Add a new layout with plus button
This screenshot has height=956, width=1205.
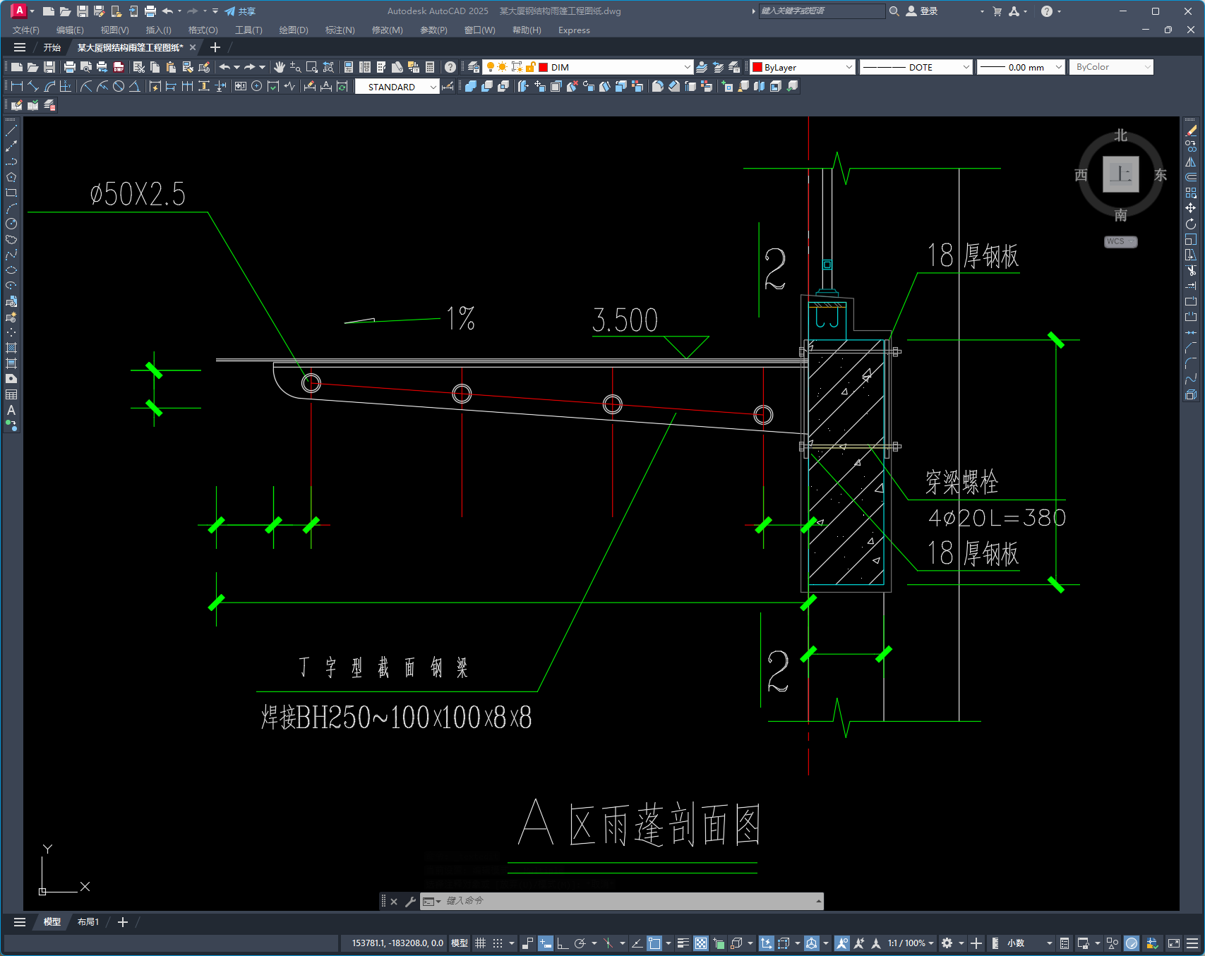[123, 922]
